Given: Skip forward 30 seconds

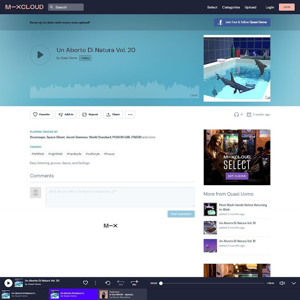Looking at the screenshot, I should (135, 283).
